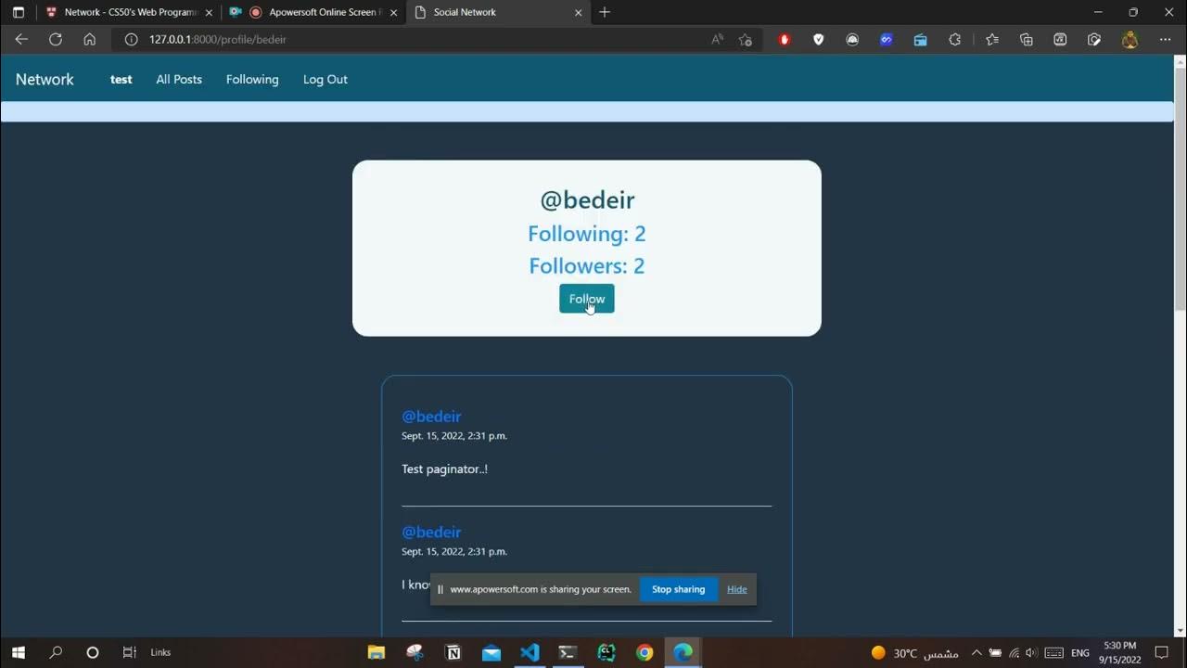1187x668 pixels.
Task: Open the Network brand link
Action: pos(45,79)
